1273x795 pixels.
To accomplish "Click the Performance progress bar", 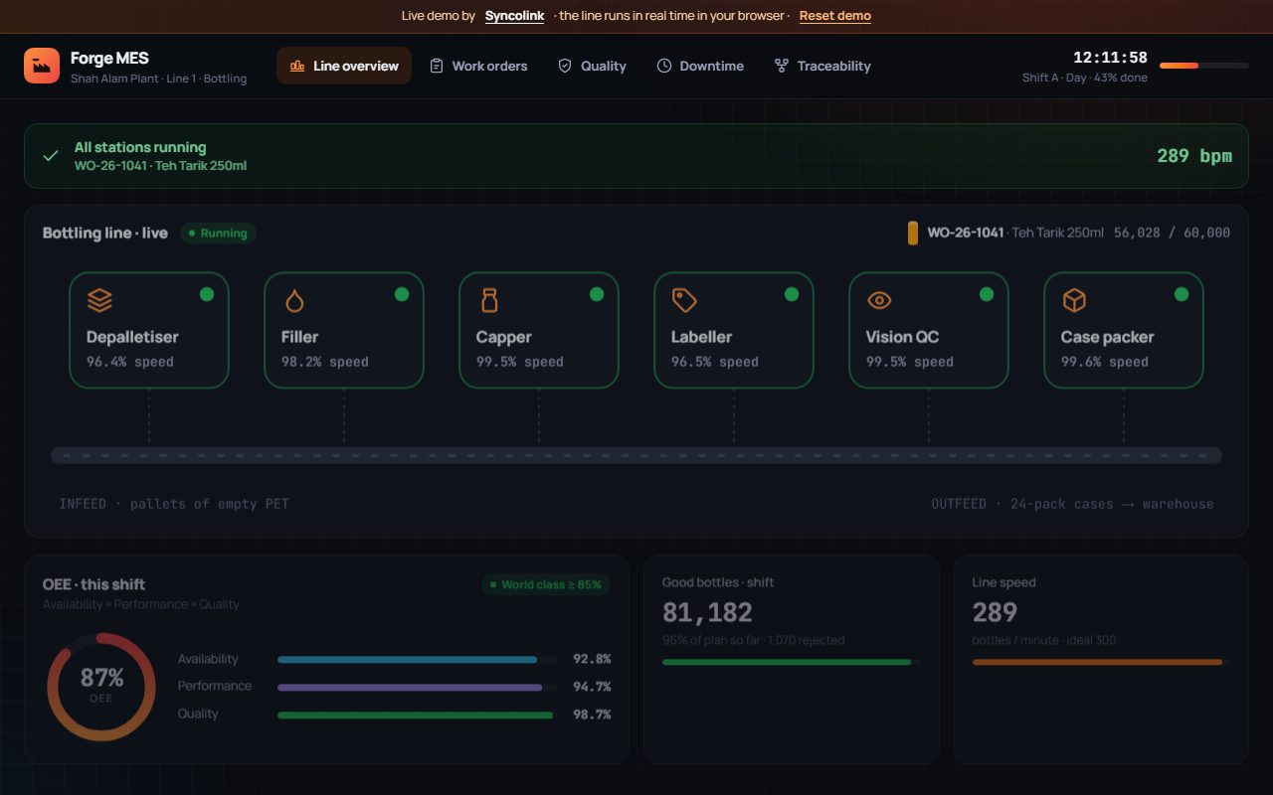I will point(416,687).
